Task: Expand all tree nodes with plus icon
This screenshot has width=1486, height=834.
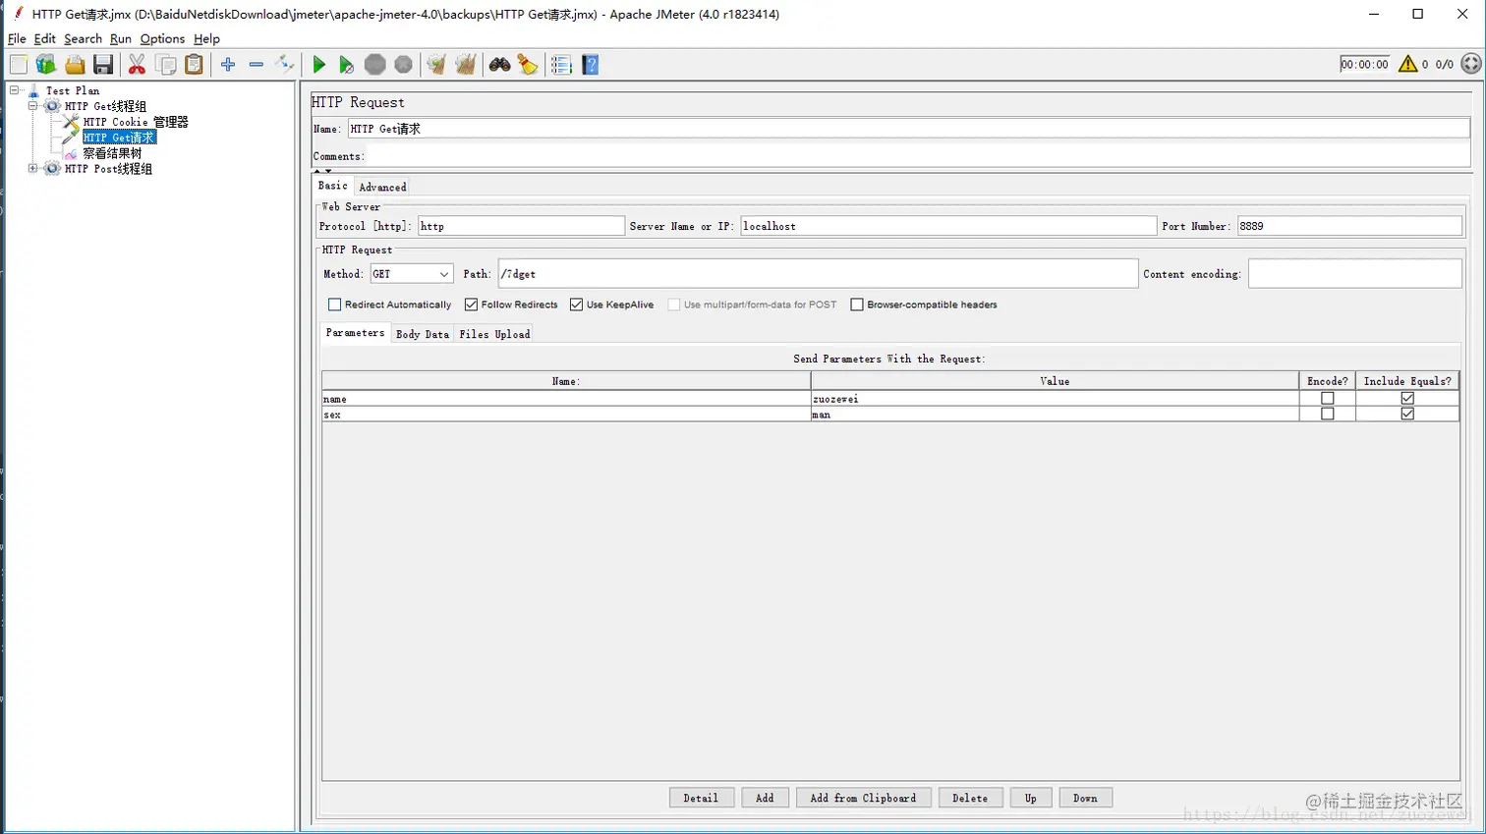Action: [x=228, y=64]
